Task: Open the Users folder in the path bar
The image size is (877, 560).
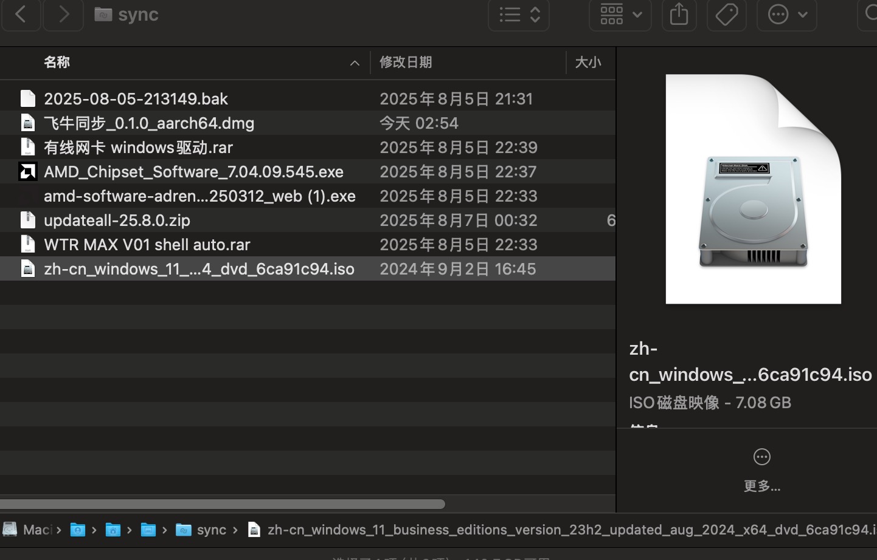Action: 78,530
